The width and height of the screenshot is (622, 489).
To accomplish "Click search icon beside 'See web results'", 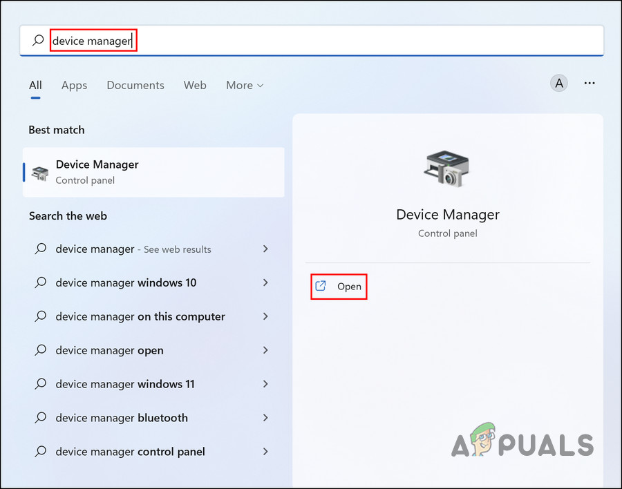I will (x=41, y=249).
